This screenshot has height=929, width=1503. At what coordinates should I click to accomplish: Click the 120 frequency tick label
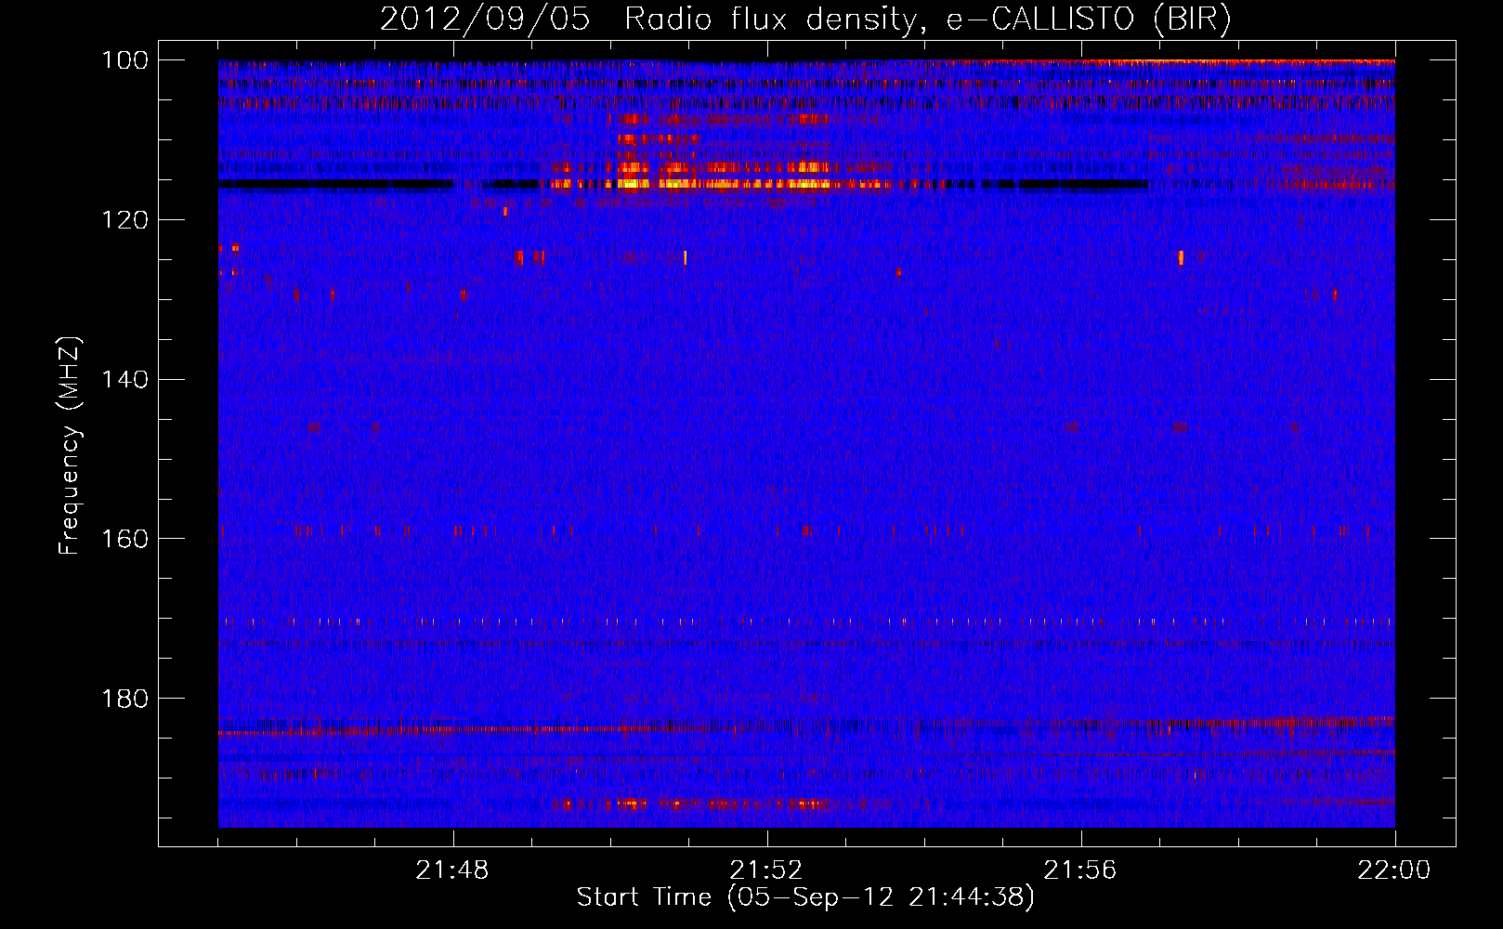click(124, 220)
